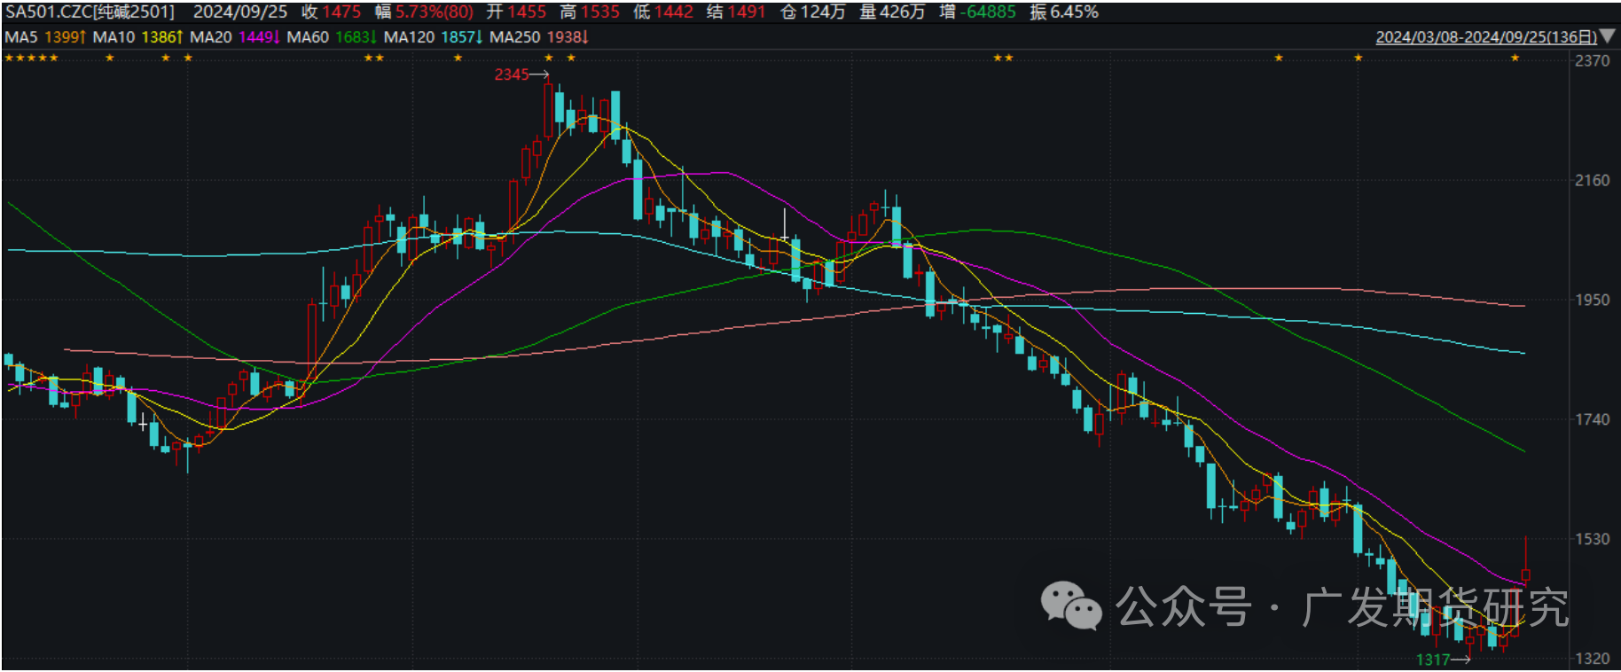Image resolution: width=1621 pixels, height=672 pixels.
Task: Click the 2370 price axis label
Action: tap(1592, 60)
